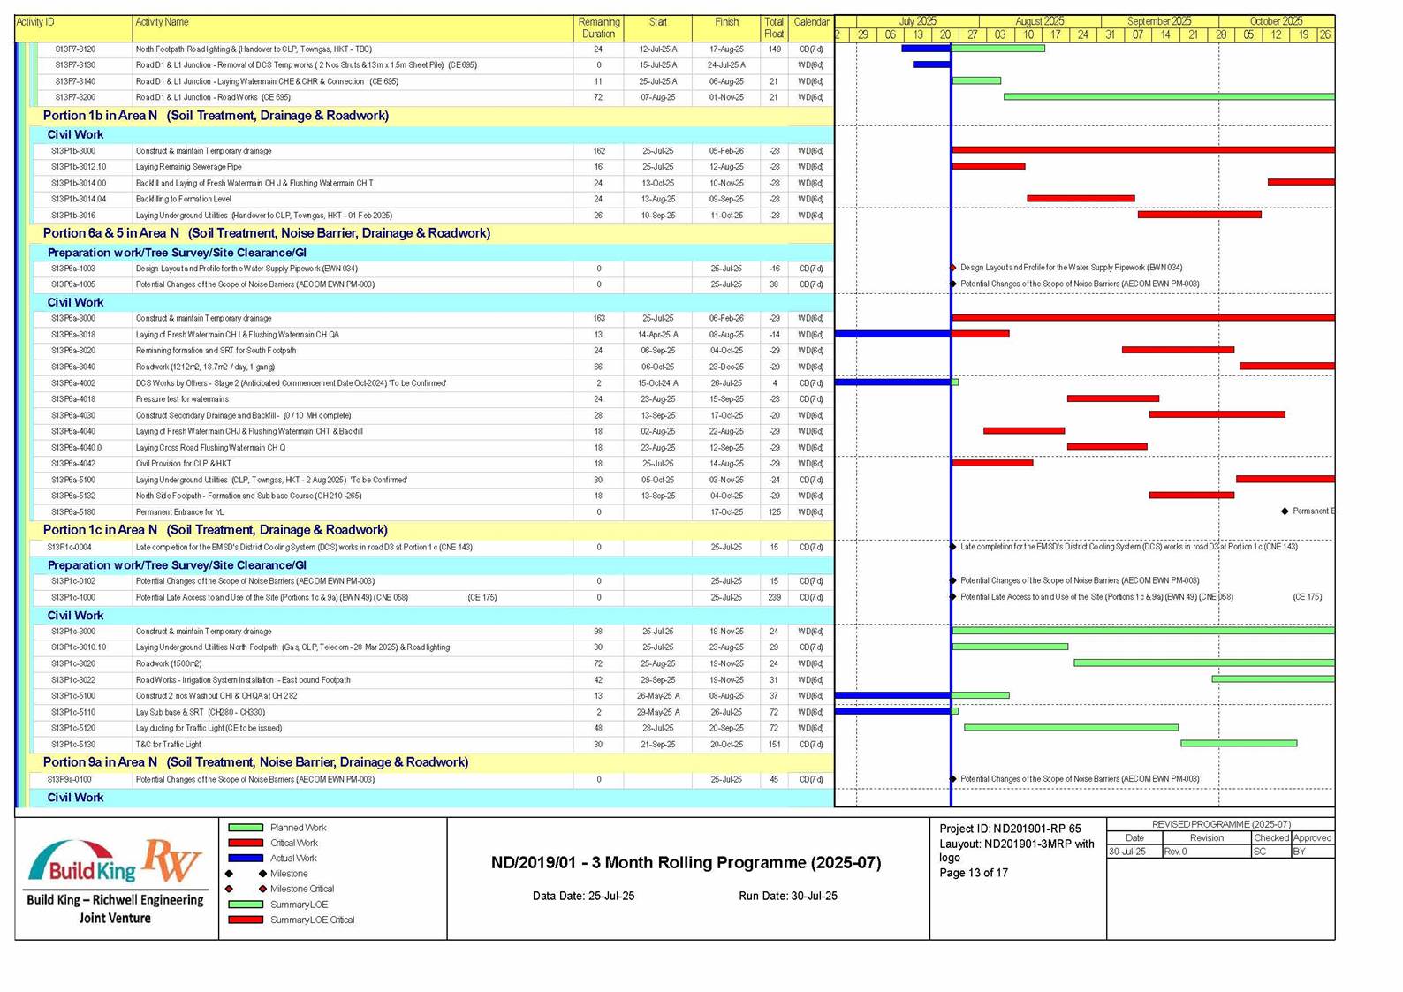Click the Finish column header

726,28
